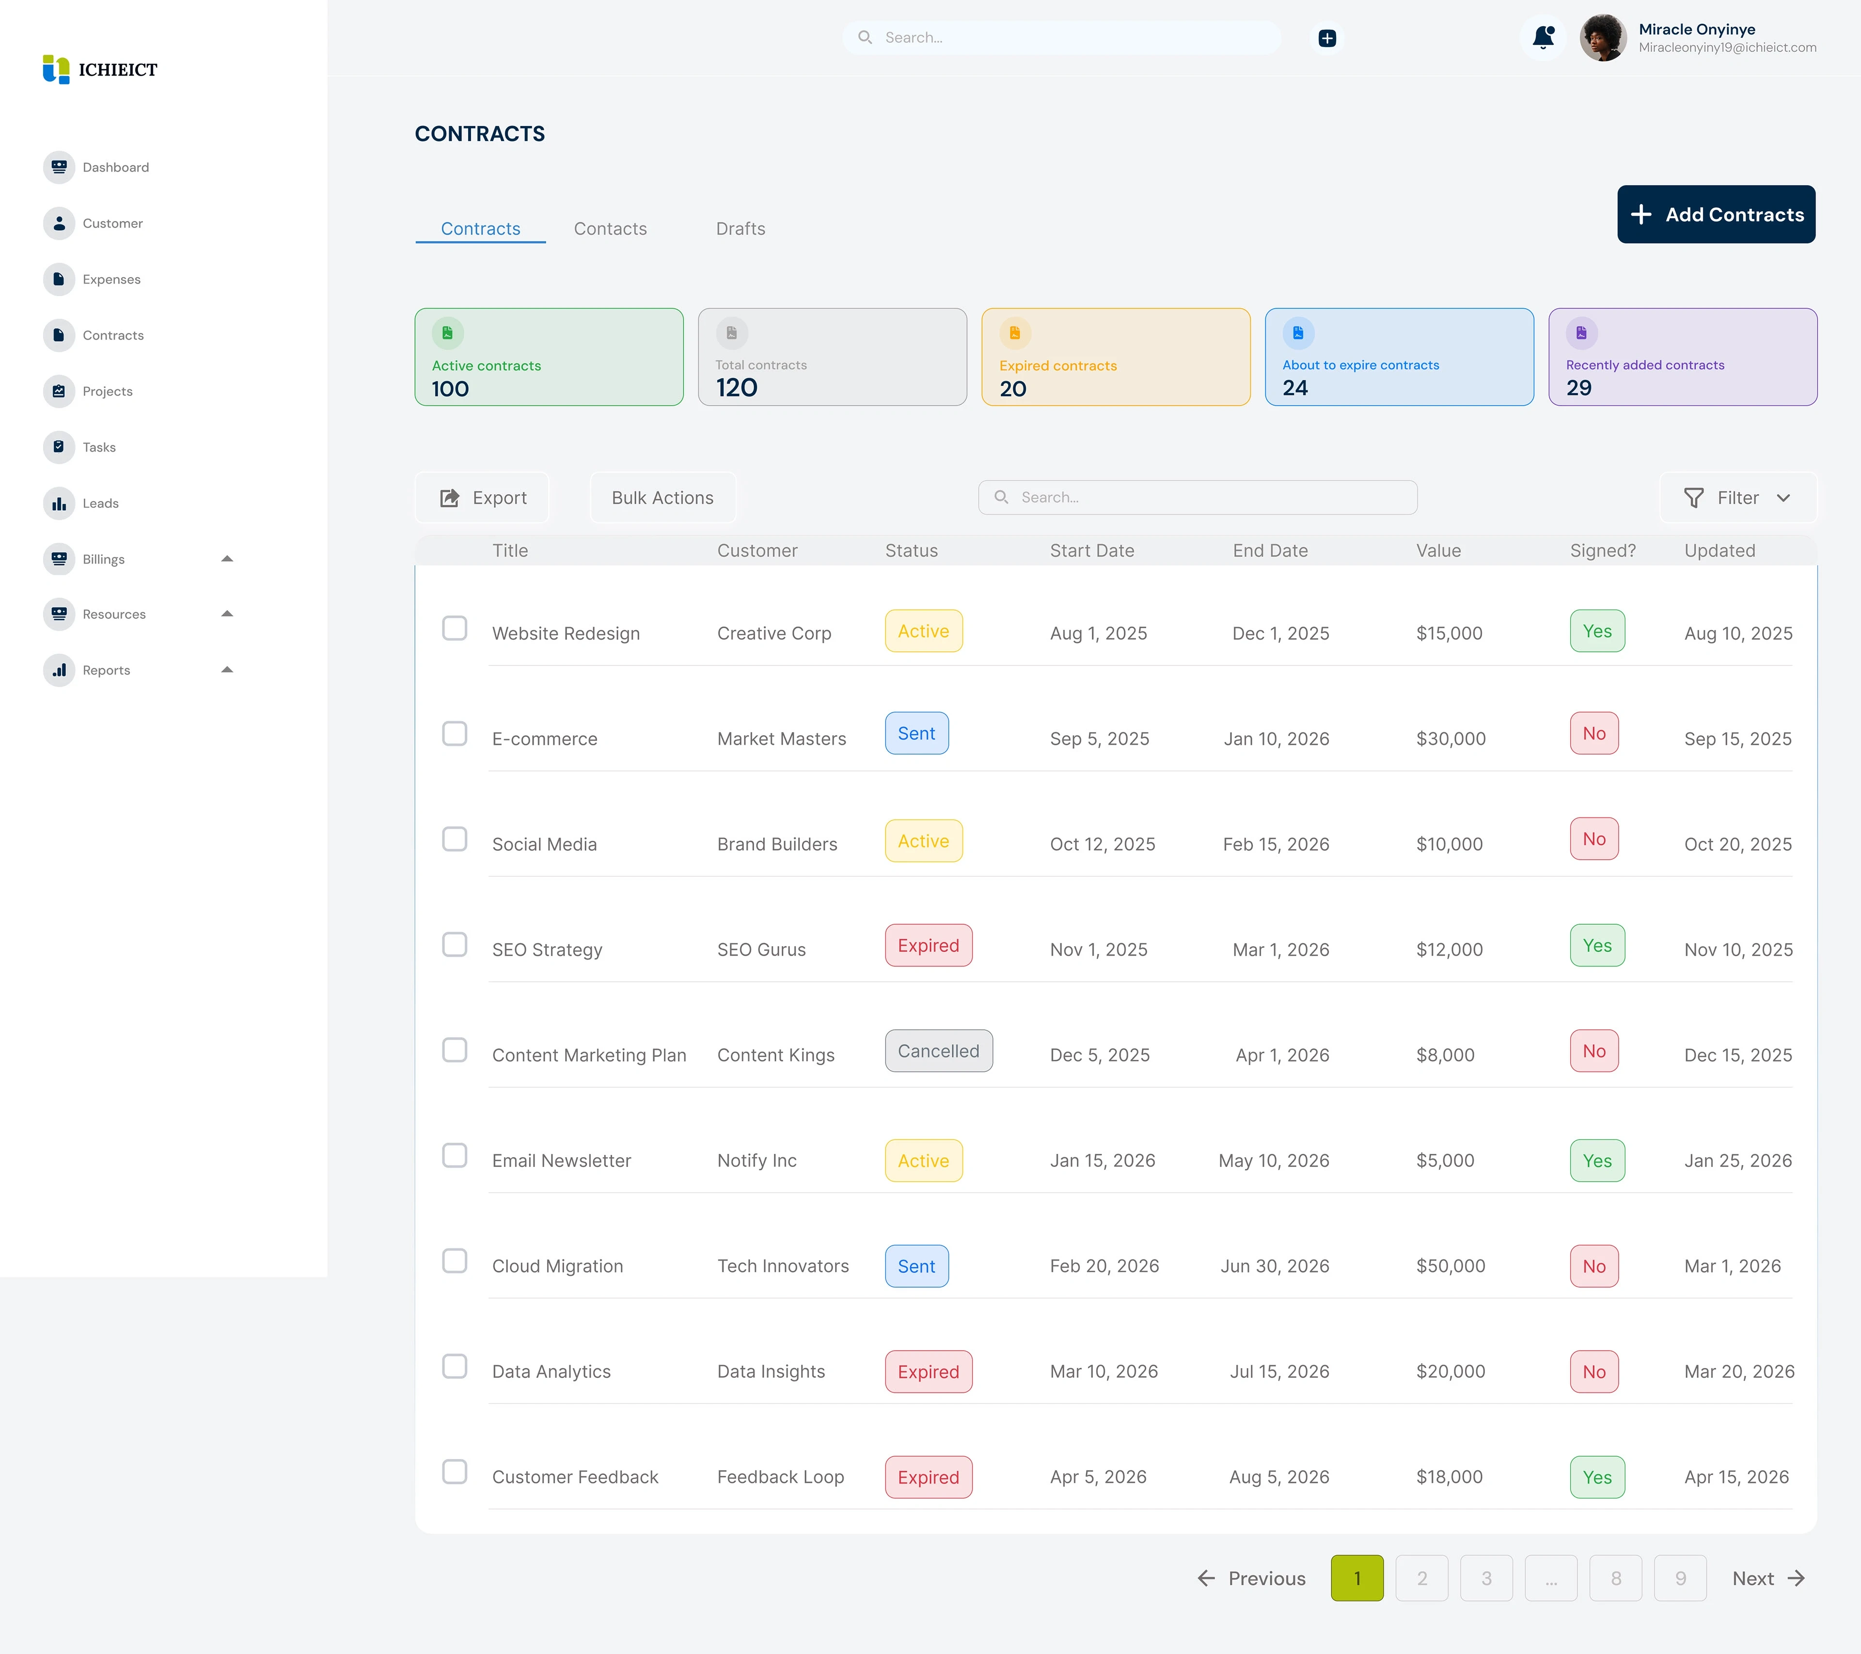
Task: Open the Customer sidebar icon
Action: point(59,223)
